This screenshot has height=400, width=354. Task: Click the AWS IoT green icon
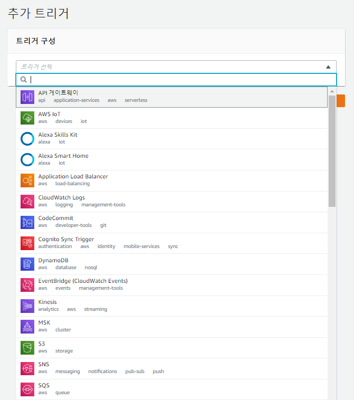pyautogui.click(x=27, y=118)
